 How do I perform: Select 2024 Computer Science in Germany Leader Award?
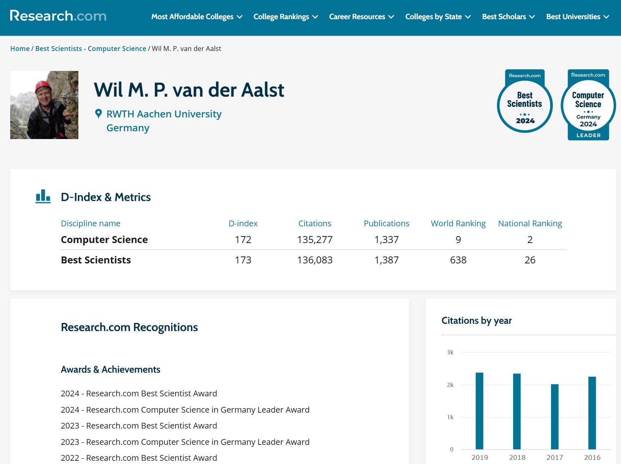185,410
